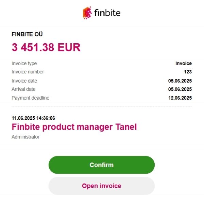204x204 pixels.
Task: Click the dashed divider below payment deadline
Action: [102, 107]
